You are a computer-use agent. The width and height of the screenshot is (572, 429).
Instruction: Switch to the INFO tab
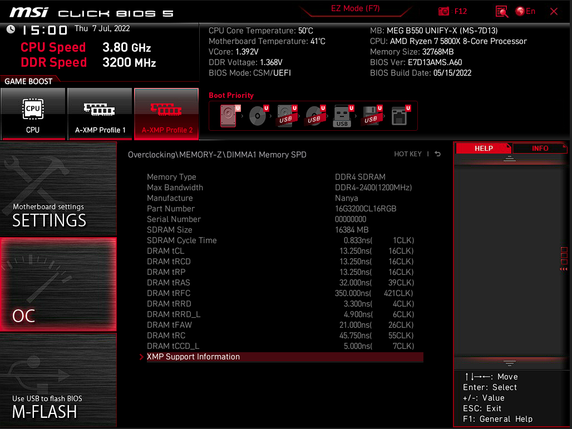540,148
